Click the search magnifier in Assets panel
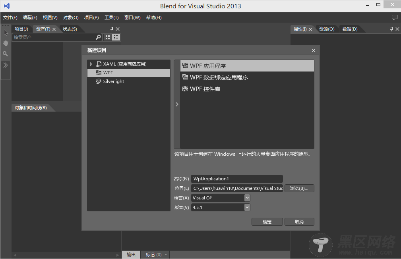 coord(98,37)
